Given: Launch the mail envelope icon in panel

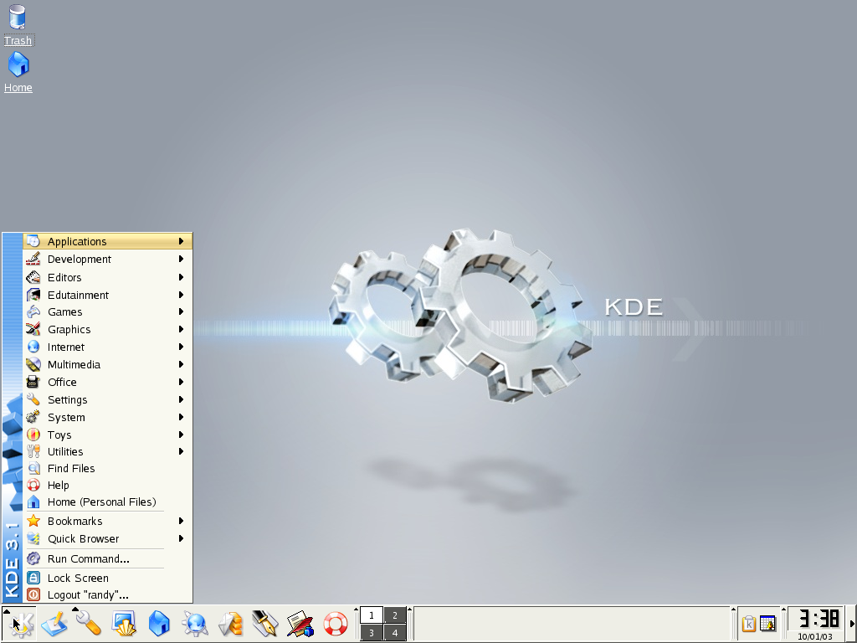Looking at the screenshot, I should [x=230, y=623].
